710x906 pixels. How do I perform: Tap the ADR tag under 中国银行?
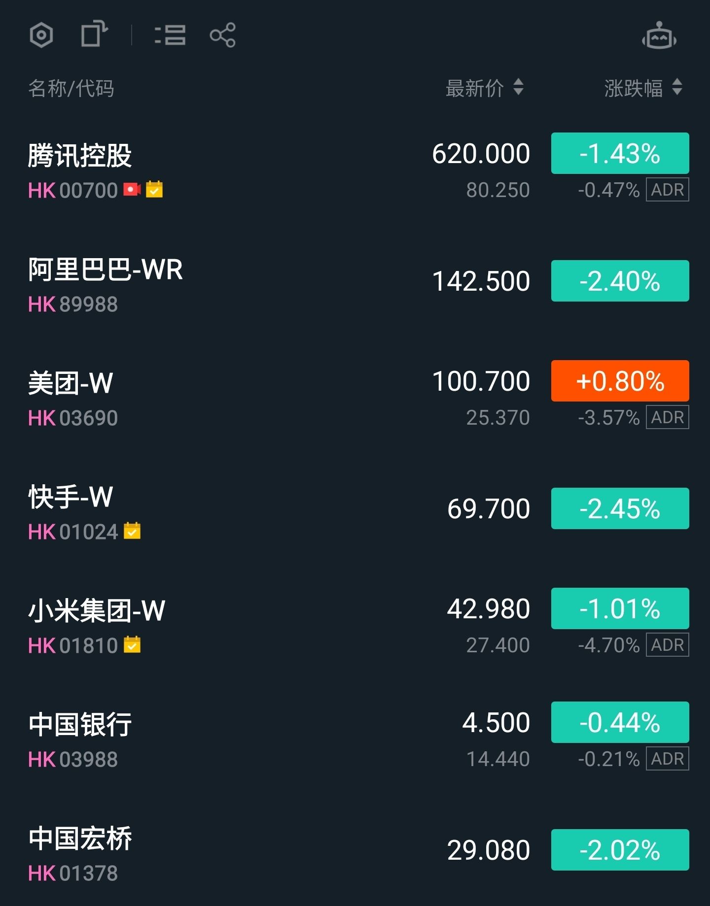click(x=668, y=759)
